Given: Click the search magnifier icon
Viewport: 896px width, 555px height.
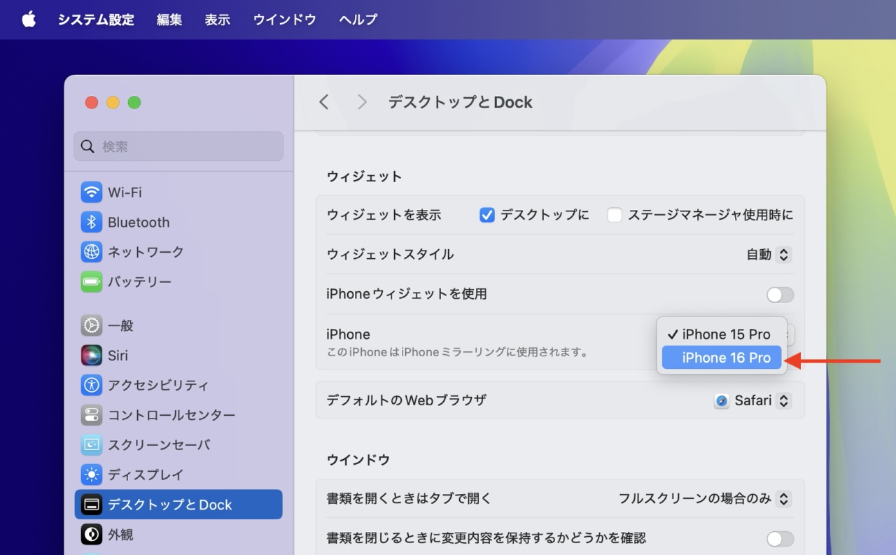Looking at the screenshot, I should (x=87, y=146).
